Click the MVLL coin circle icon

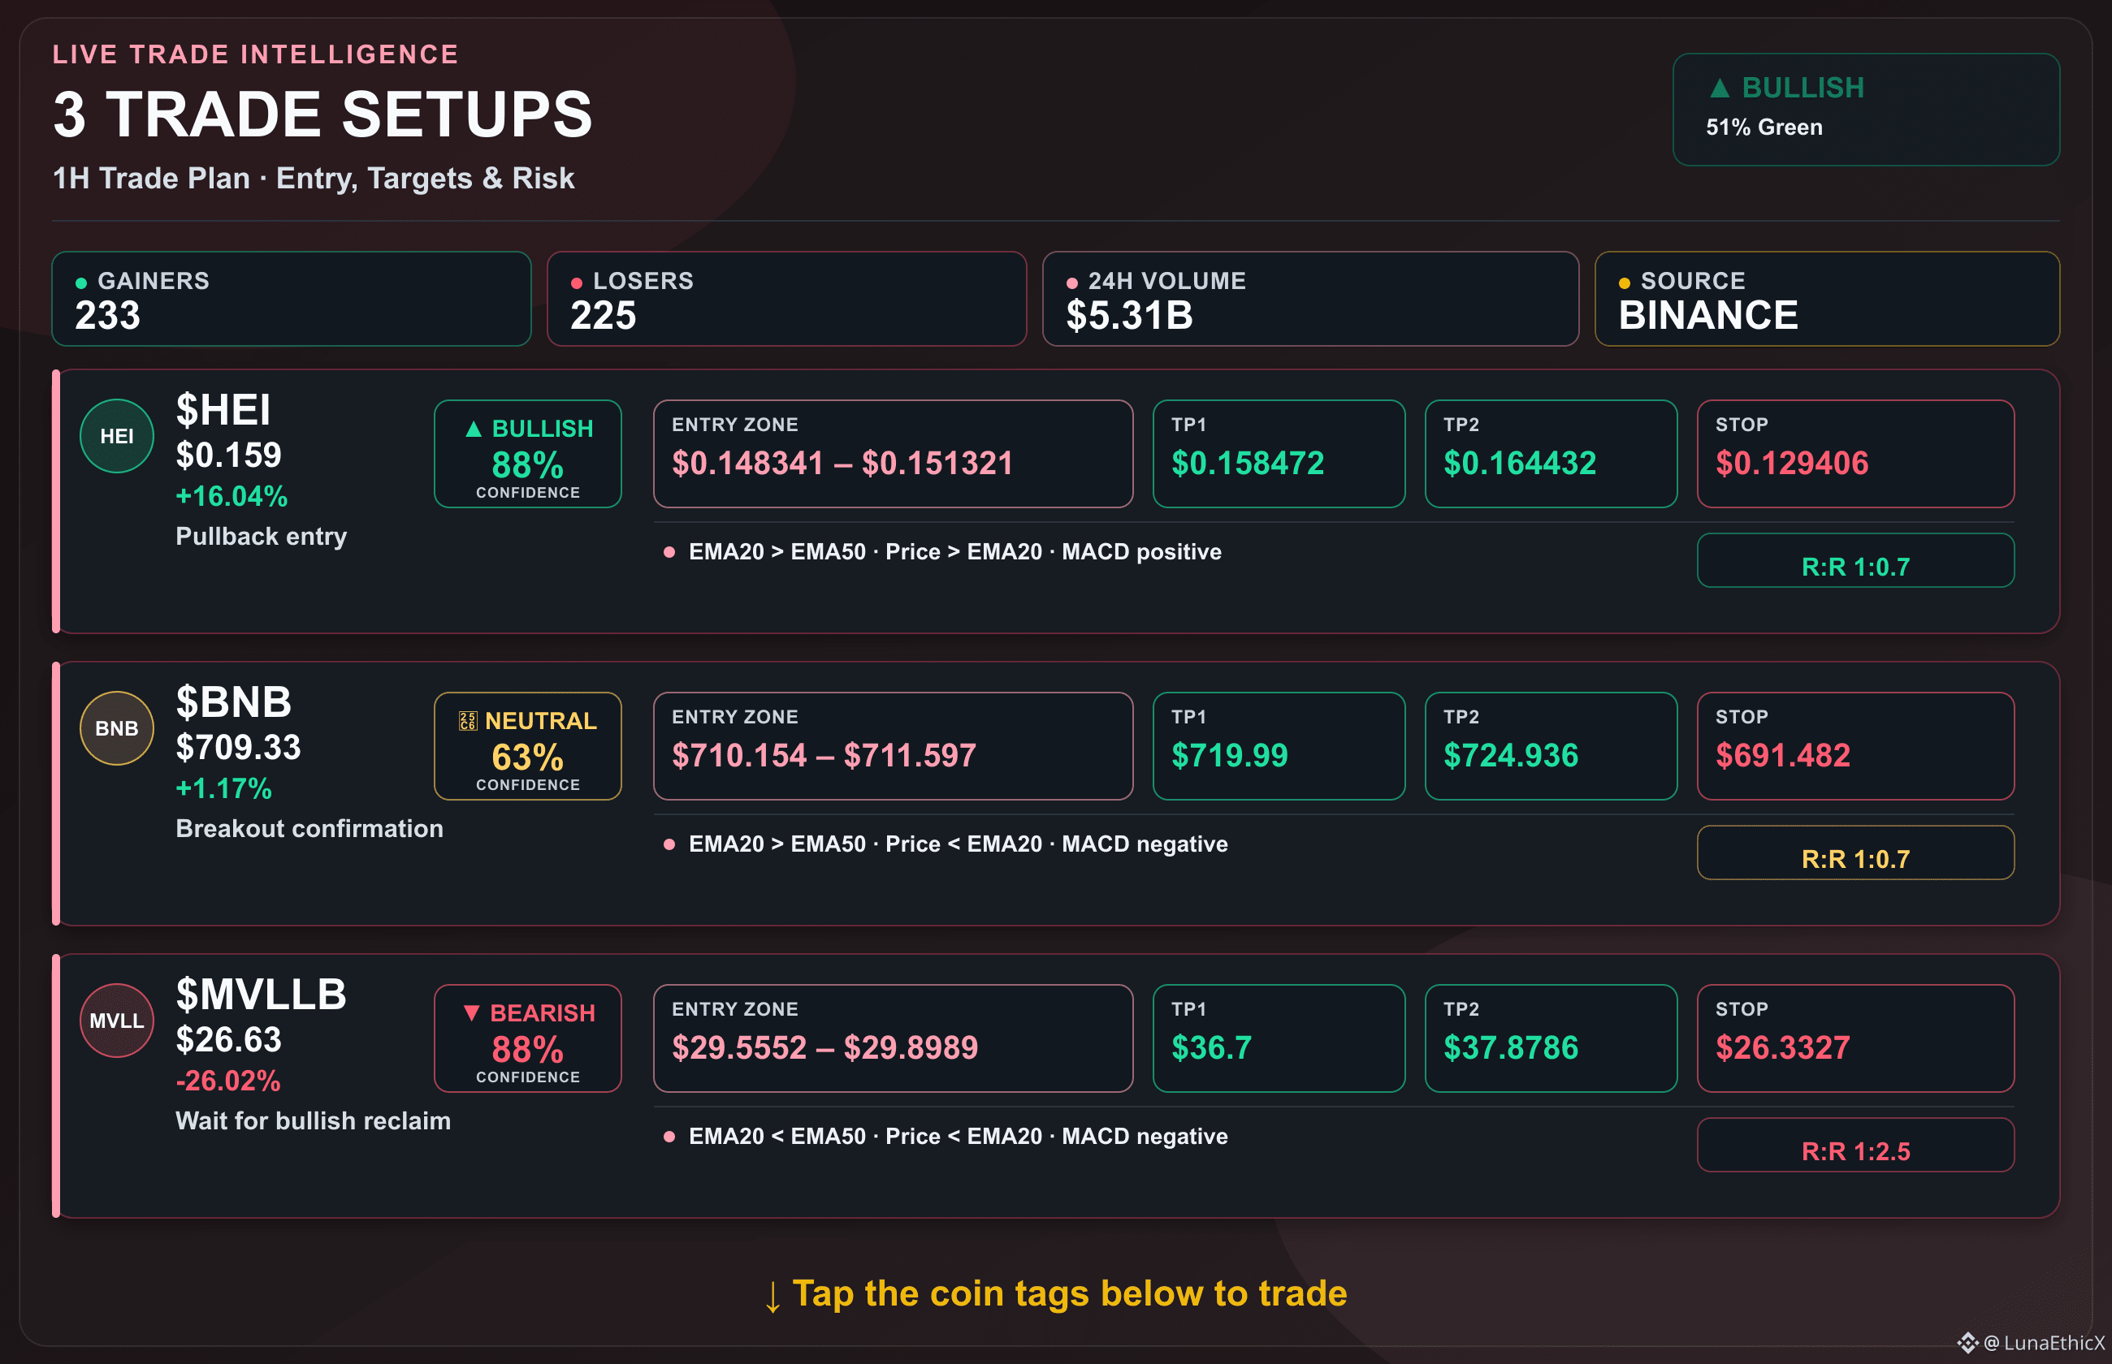117,1021
